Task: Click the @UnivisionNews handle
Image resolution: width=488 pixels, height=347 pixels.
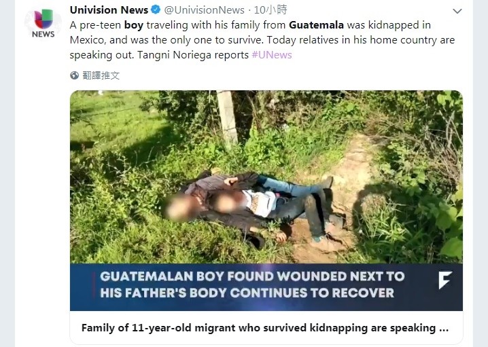Action: tap(204, 10)
